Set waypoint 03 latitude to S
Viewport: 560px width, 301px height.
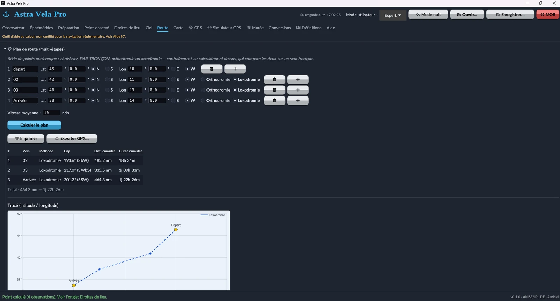109,90
